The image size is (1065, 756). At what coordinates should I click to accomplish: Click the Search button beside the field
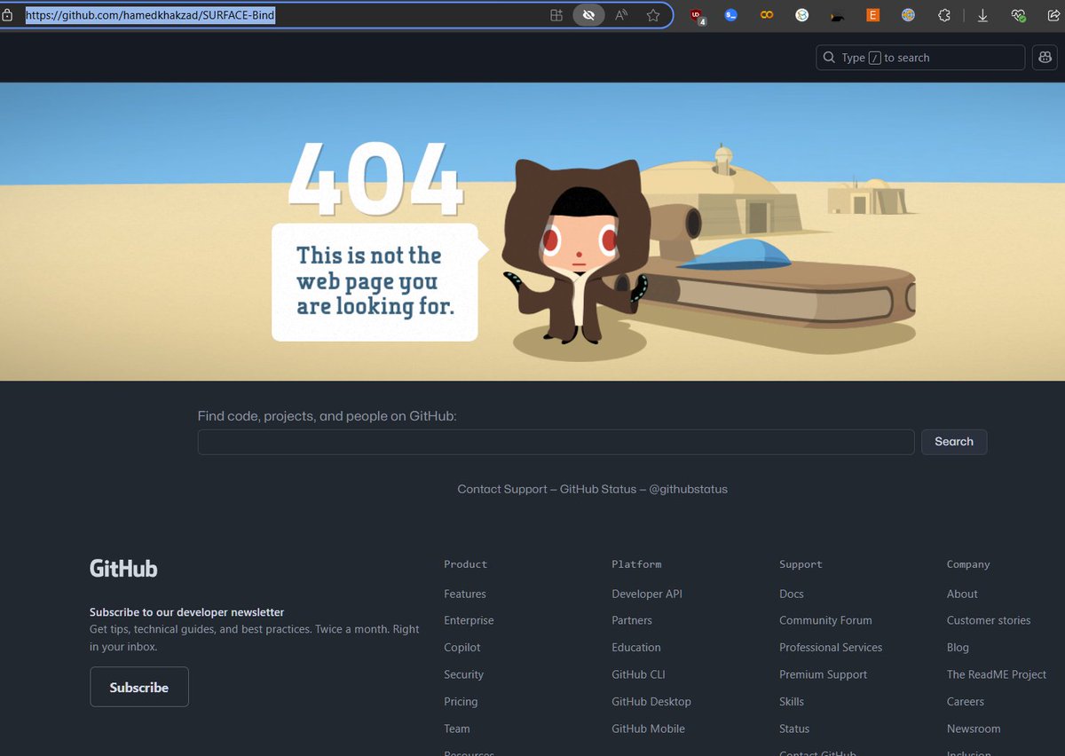click(x=954, y=442)
